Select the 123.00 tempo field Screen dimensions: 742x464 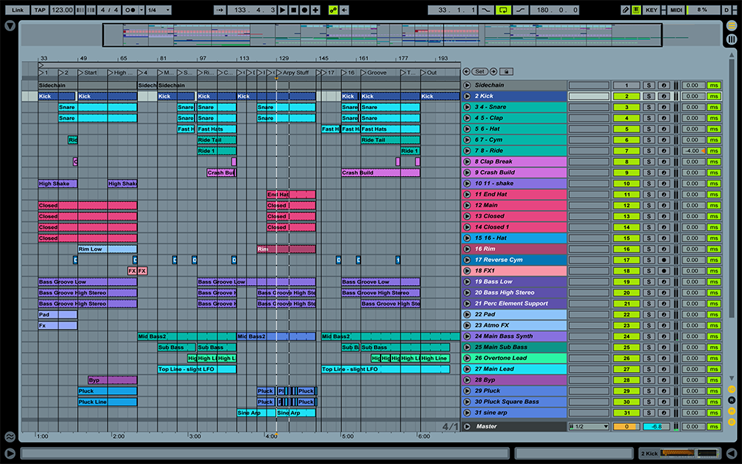(x=62, y=10)
